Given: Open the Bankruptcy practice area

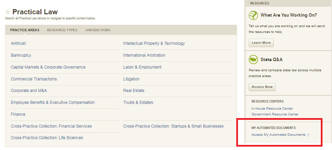Looking at the screenshot, I should point(21,55).
